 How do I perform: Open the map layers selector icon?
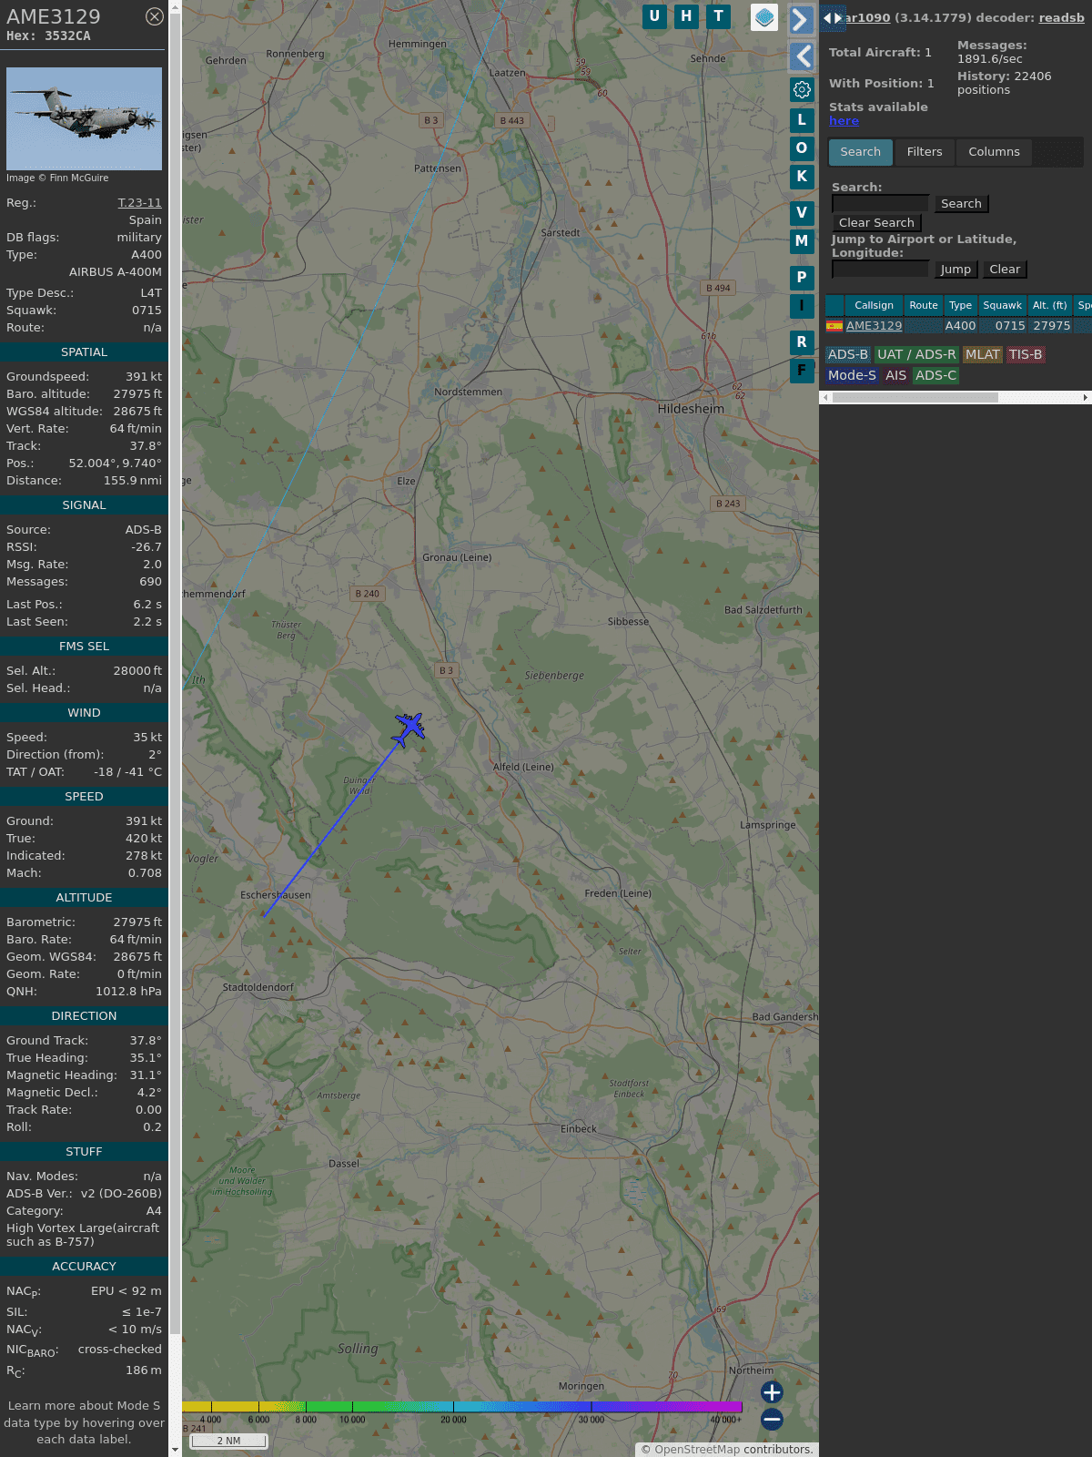[x=764, y=16]
